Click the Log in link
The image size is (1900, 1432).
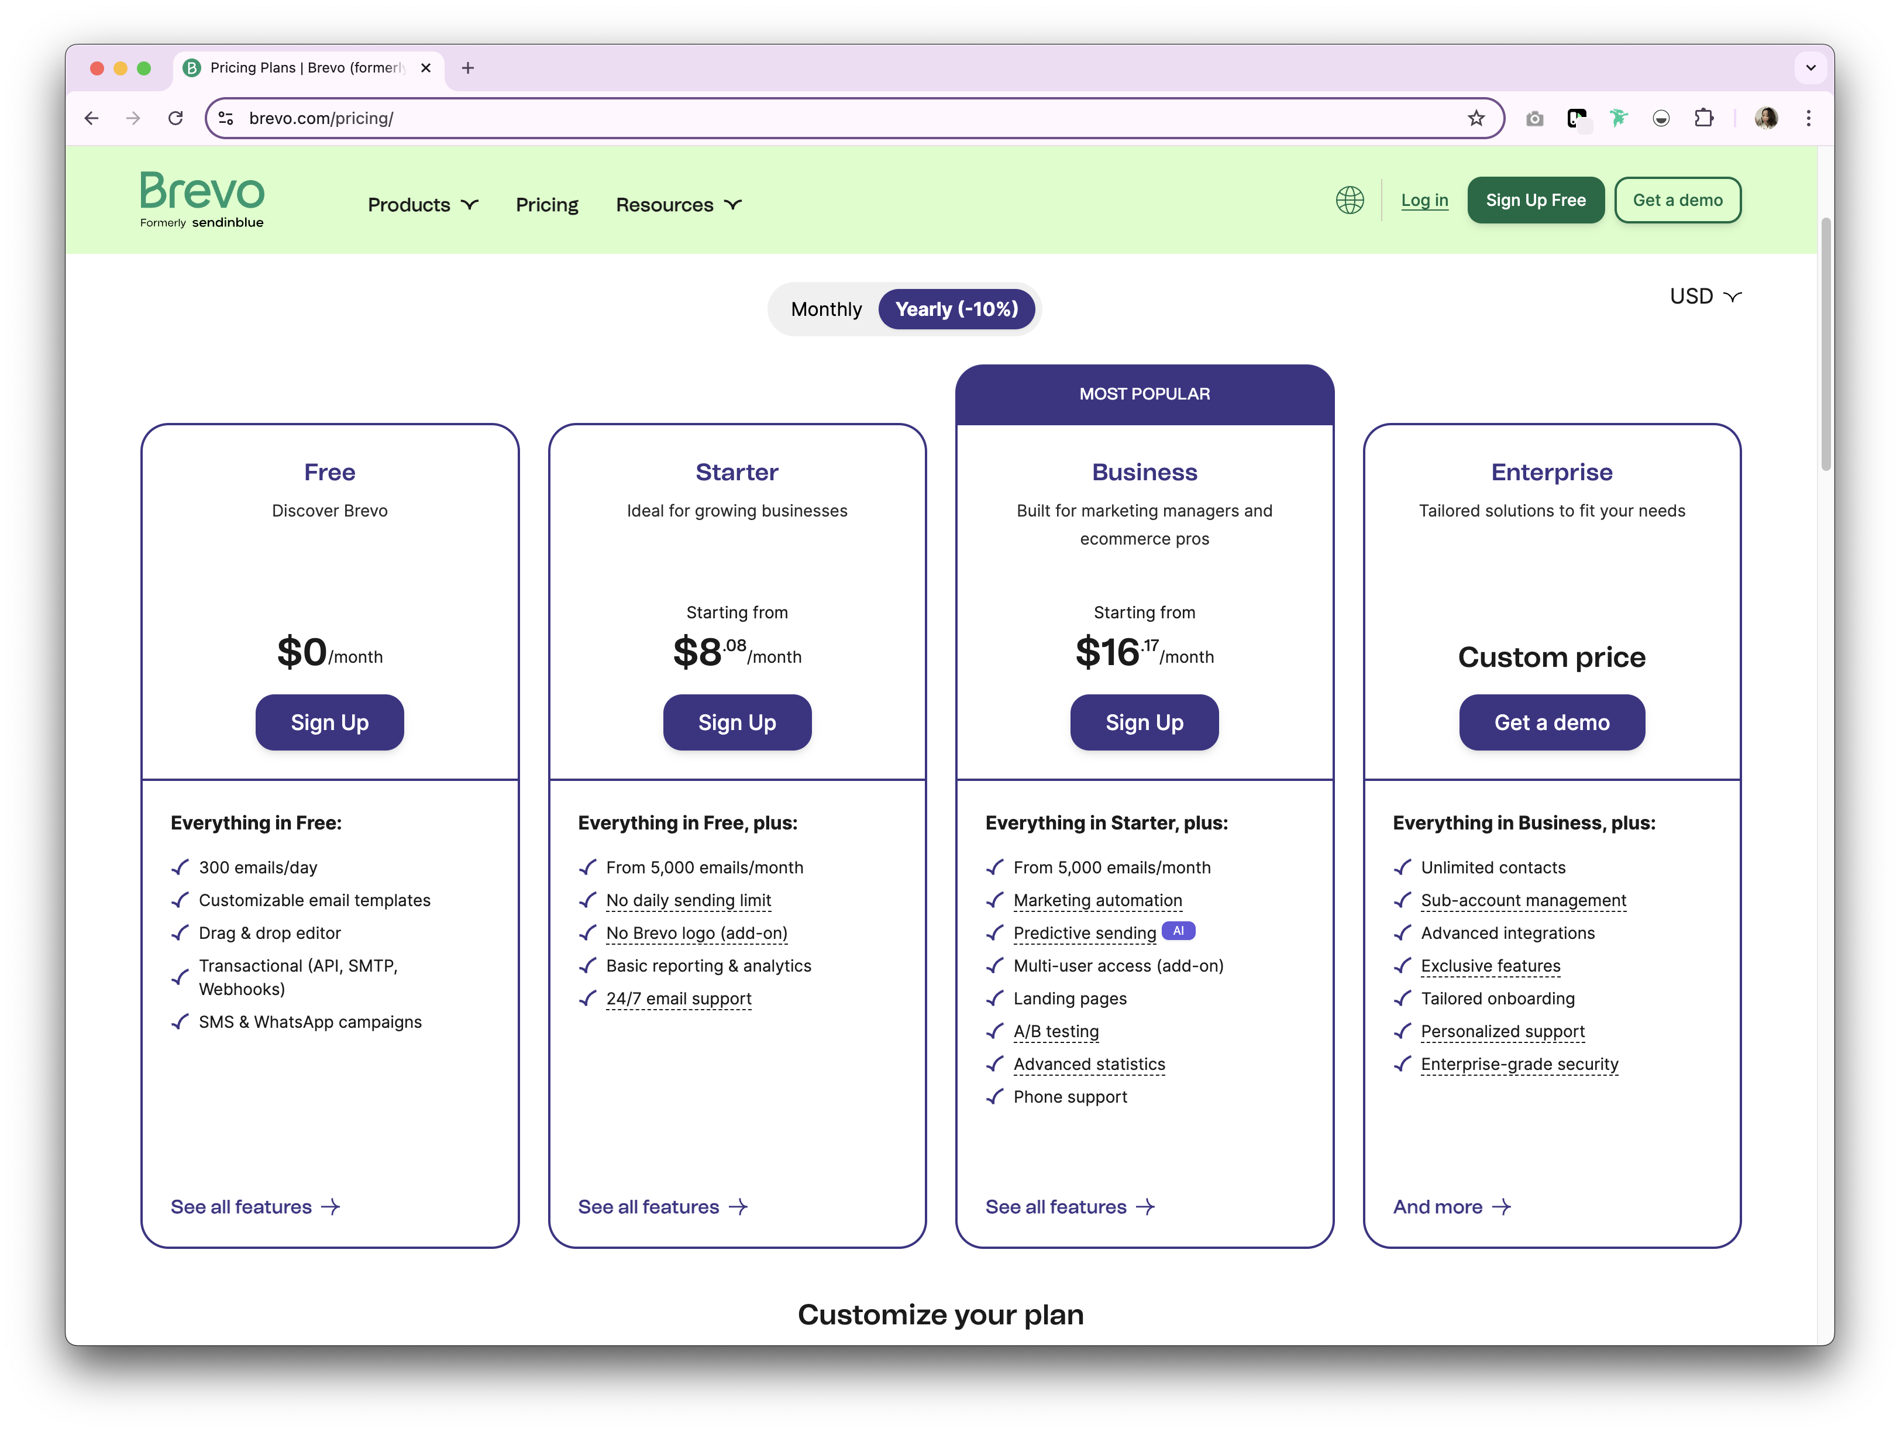1424,200
